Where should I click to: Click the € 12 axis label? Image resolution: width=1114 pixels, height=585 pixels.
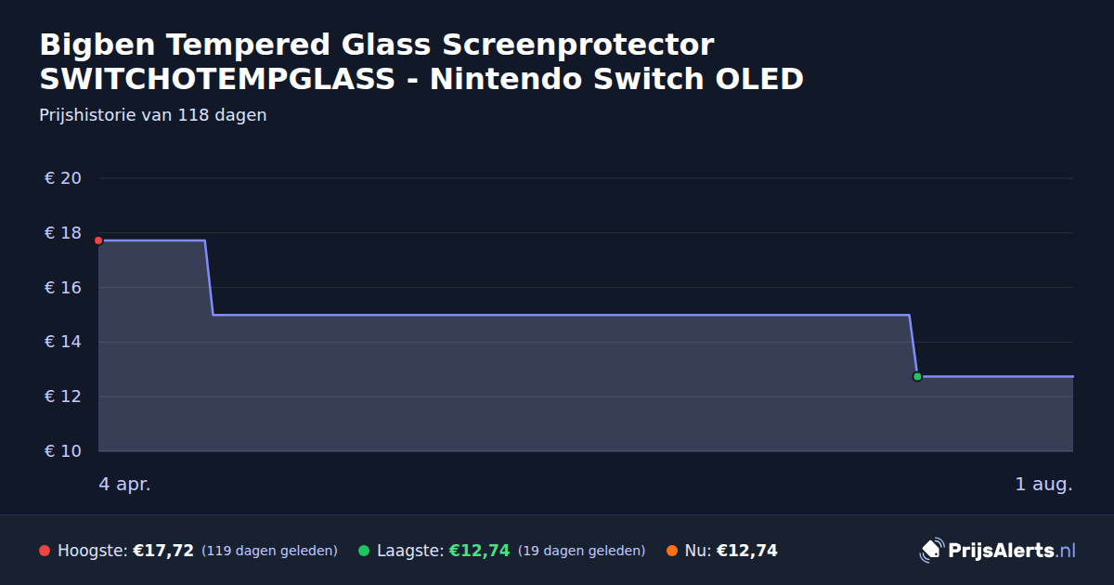tap(63, 396)
